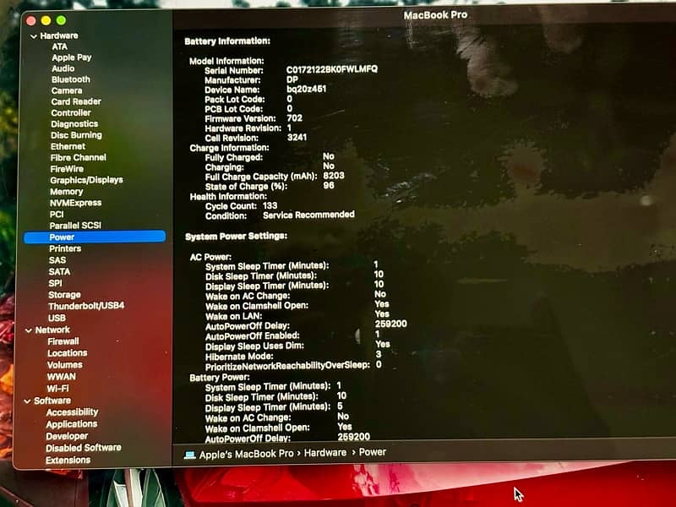Open Memory information
This screenshot has height=507, width=676.
point(67,192)
